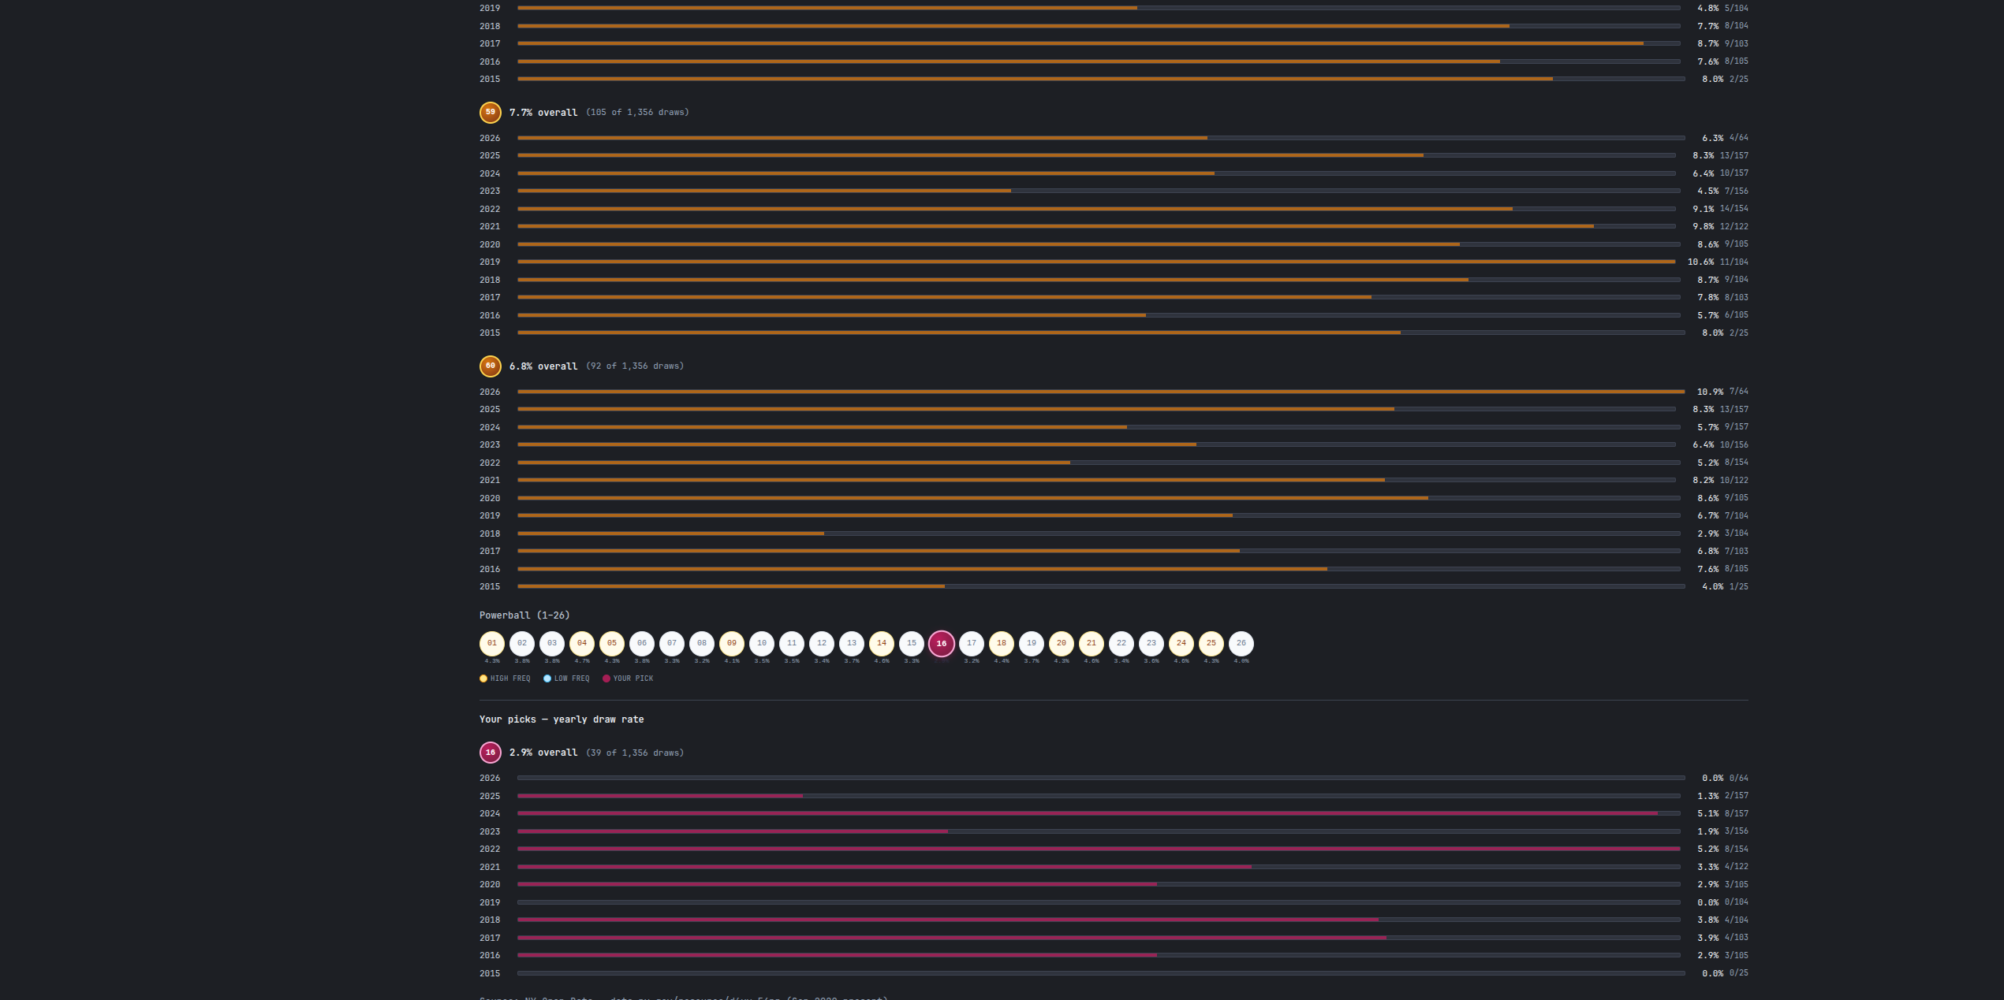Select Powerball number 22
Image resolution: width=2004 pixels, height=1000 pixels.
(x=1121, y=643)
